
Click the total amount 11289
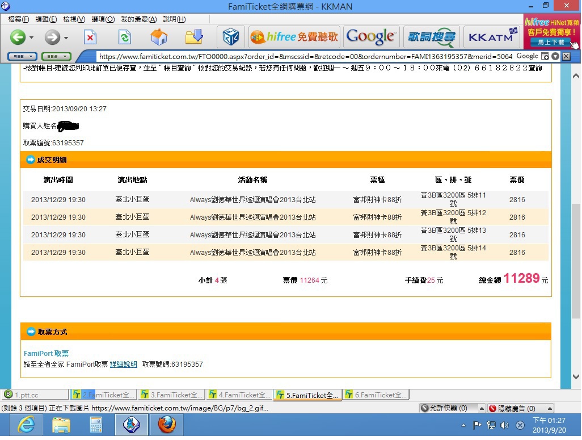pos(521,278)
